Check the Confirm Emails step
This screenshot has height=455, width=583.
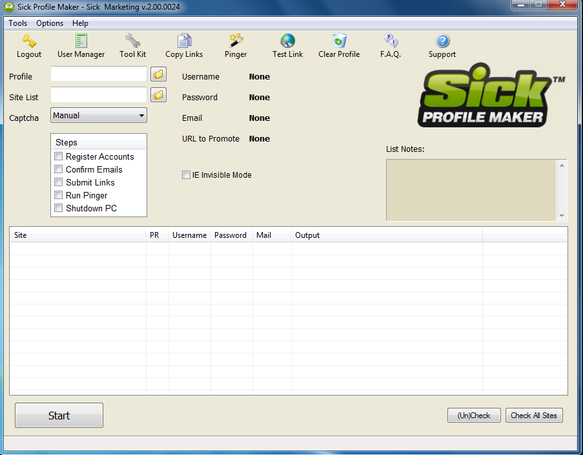coord(58,169)
